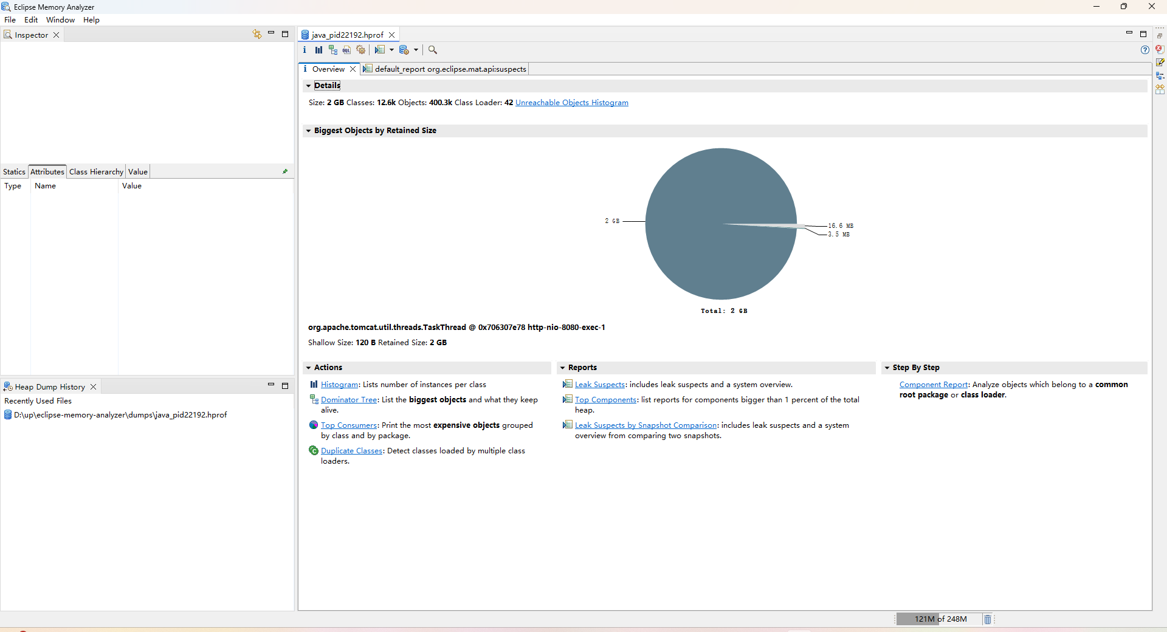This screenshot has width=1167, height=632.
Task: Collapse the Step By Step section
Action: tap(887, 368)
